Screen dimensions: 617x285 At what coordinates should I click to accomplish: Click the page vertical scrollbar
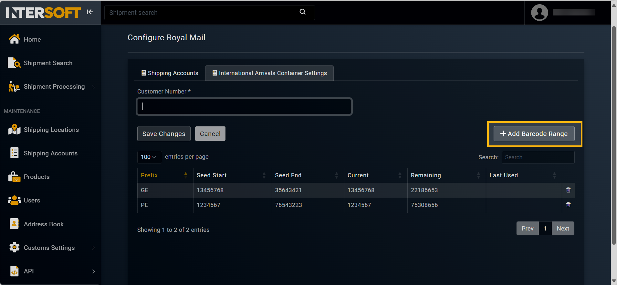tap(614, 135)
